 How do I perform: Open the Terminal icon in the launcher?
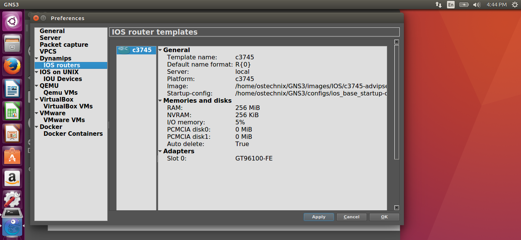point(13,213)
